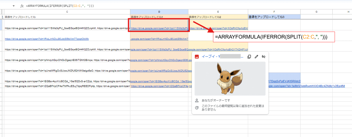Copy the link in the preview card
The width and height of the screenshot is (352, 137).
coord(249,56)
